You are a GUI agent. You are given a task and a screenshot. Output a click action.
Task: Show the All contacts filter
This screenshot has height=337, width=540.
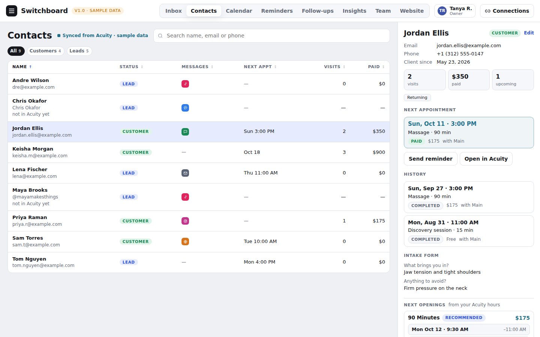[16, 51]
